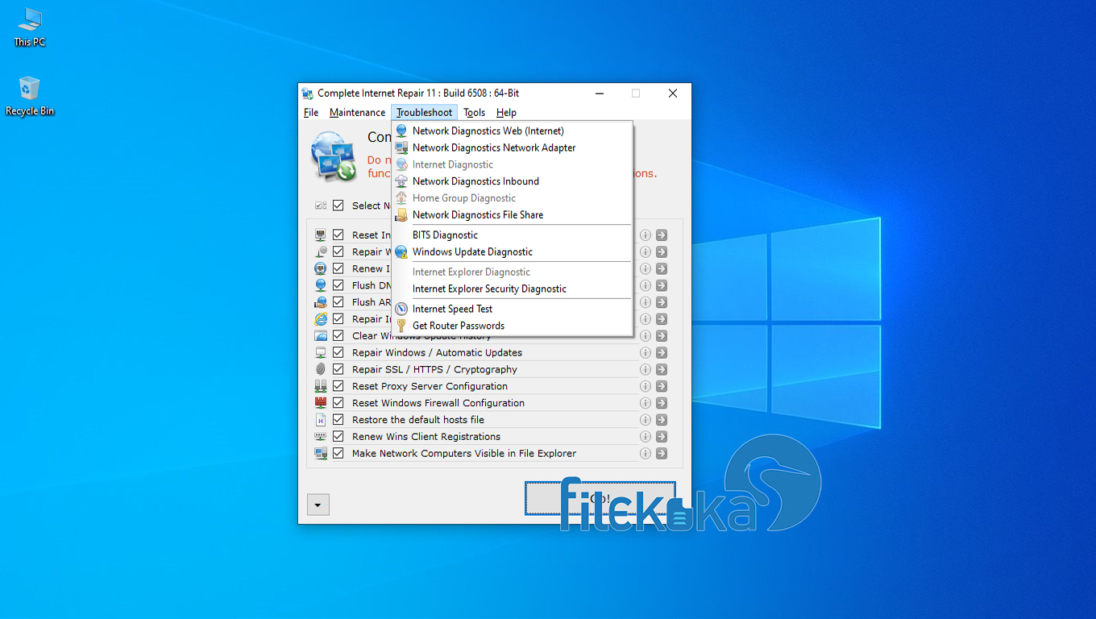Open info for Restore the default hosts file
Screen dimensions: 1096x619
tap(646, 420)
